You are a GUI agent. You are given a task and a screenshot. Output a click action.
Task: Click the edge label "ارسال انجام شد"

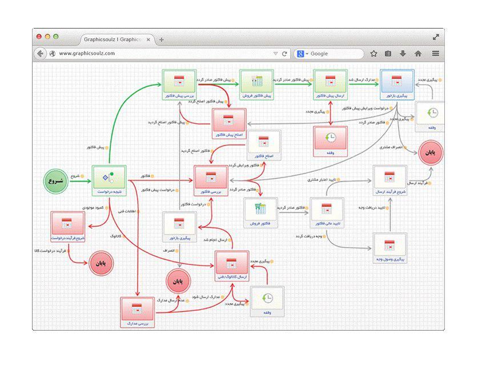pyautogui.click(x=215, y=240)
